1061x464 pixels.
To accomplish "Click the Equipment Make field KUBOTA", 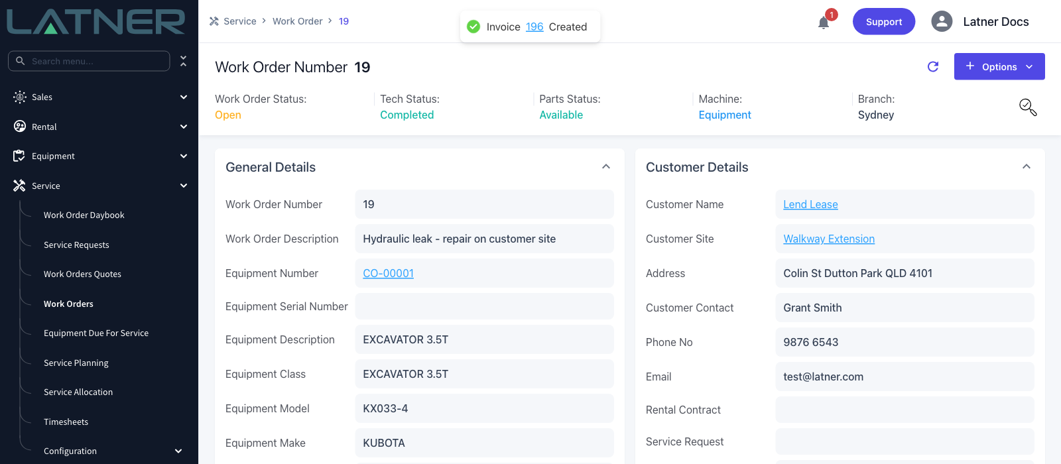I will [484, 443].
